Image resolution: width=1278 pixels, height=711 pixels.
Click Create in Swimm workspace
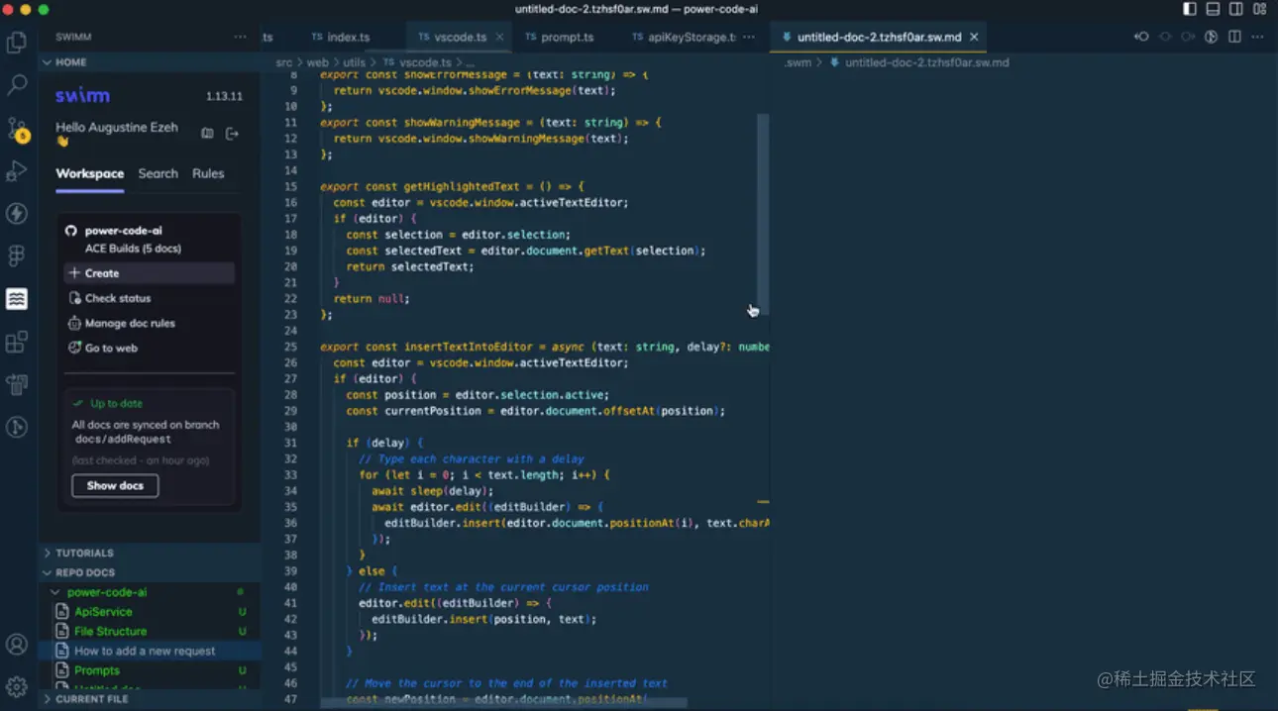(149, 273)
